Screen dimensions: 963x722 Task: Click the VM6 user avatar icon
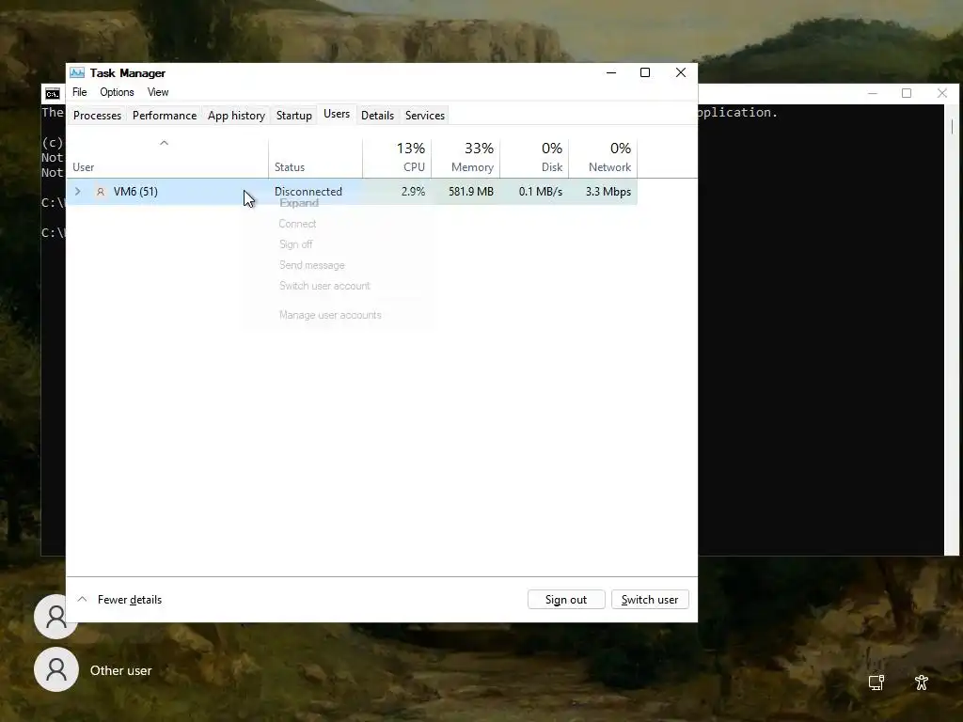click(x=100, y=192)
